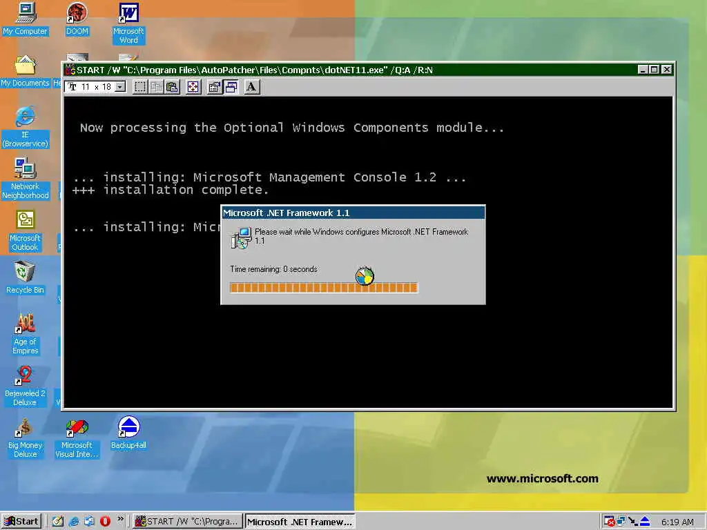Select the Microsoft Word desktop shortcut

[x=128, y=24]
